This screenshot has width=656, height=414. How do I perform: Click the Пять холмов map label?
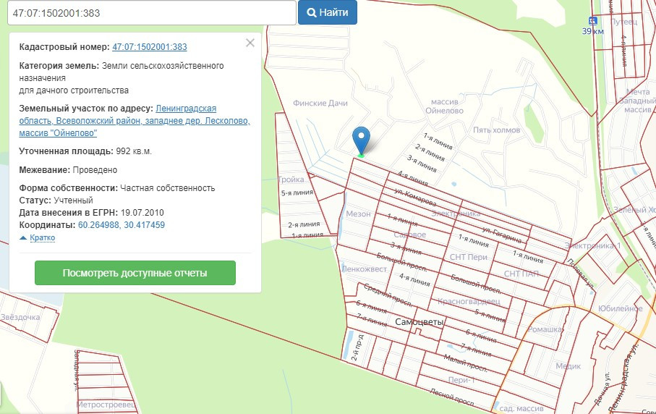[497, 130]
